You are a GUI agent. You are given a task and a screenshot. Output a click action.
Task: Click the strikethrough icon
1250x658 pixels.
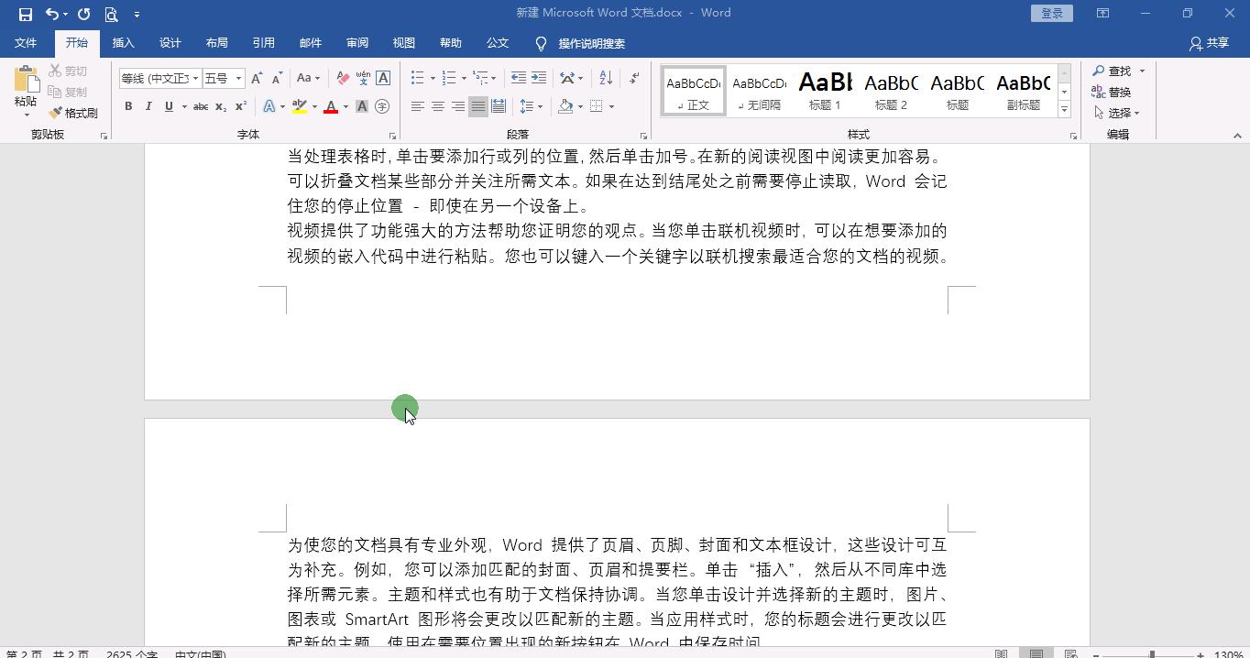(200, 106)
